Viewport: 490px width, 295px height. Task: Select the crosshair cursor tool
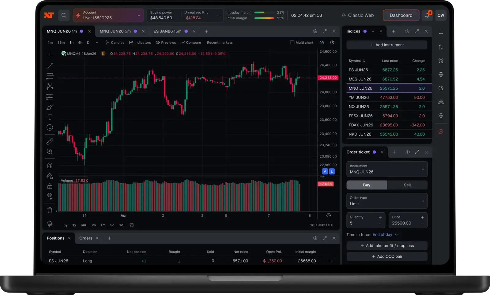[x=50, y=56]
